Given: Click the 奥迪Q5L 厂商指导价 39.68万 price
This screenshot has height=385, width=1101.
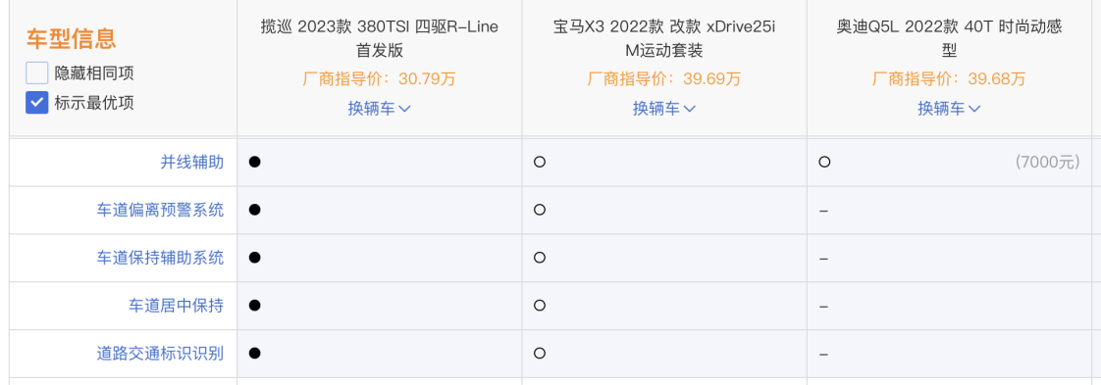Looking at the screenshot, I should (x=949, y=79).
